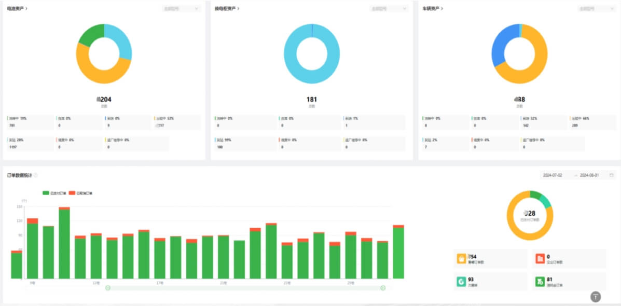The image size is (621, 306).
Task: Click the teal icon beside the 93 count
Action: coord(461,282)
